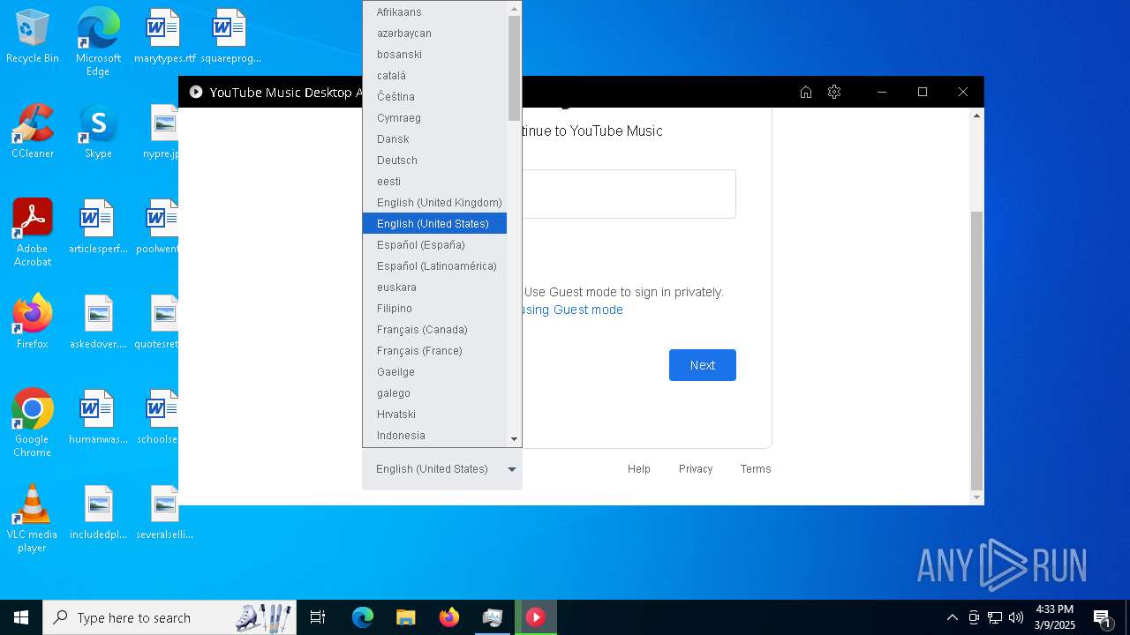Open squareprog document on desktop
Screen dimensions: 1130x635
[230, 37]
